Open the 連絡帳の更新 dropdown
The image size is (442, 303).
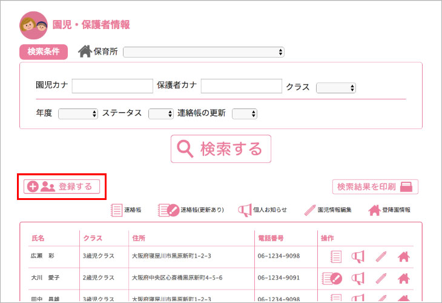click(x=245, y=114)
